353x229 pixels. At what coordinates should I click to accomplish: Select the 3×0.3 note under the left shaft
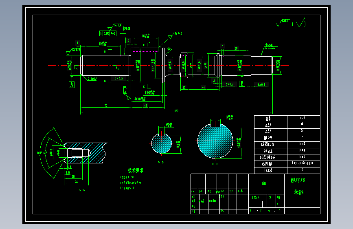click(118, 78)
